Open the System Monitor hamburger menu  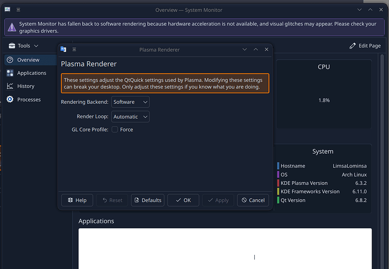(x=19, y=10)
